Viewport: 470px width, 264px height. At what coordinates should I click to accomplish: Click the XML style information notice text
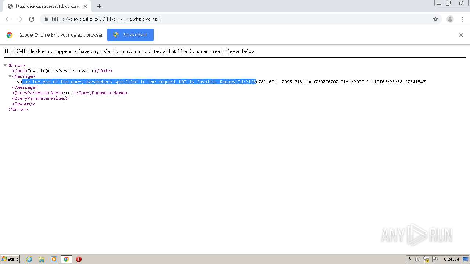pyautogui.click(x=130, y=51)
